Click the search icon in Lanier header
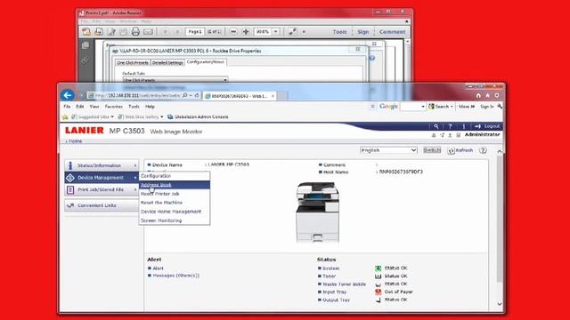Image resolution: width=570 pixels, height=320 pixels. pos(436,126)
